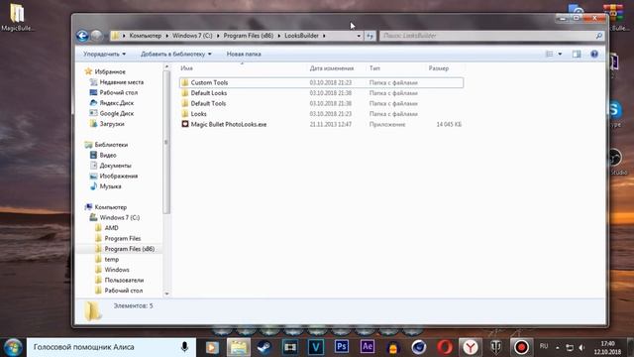Refresh the LooksBuilder folder view
The height and width of the screenshot is (357, 634).
(370, 36)
